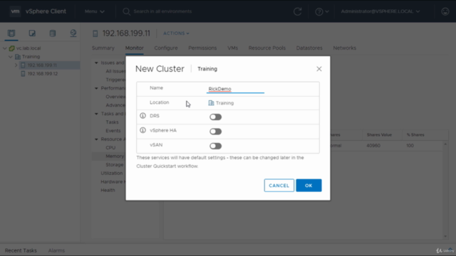The width and height of the screenshot is (456, 256).
Task: Select the Monitor tab
Action: [135, 48]
